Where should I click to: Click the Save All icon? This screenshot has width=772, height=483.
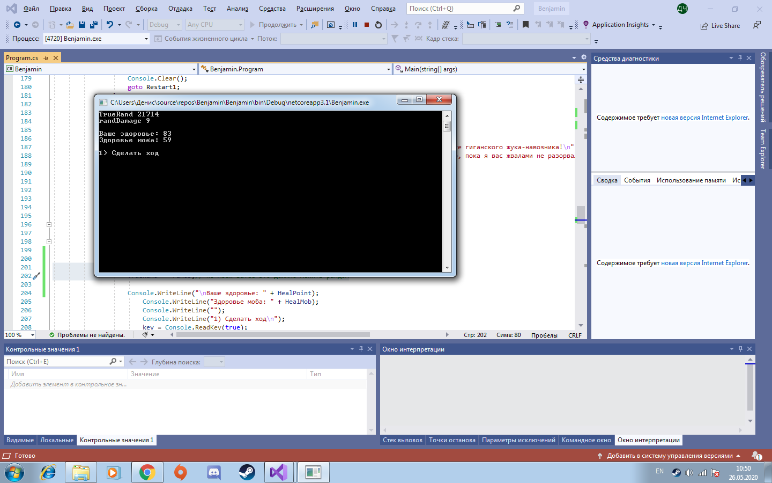[94, 25]
